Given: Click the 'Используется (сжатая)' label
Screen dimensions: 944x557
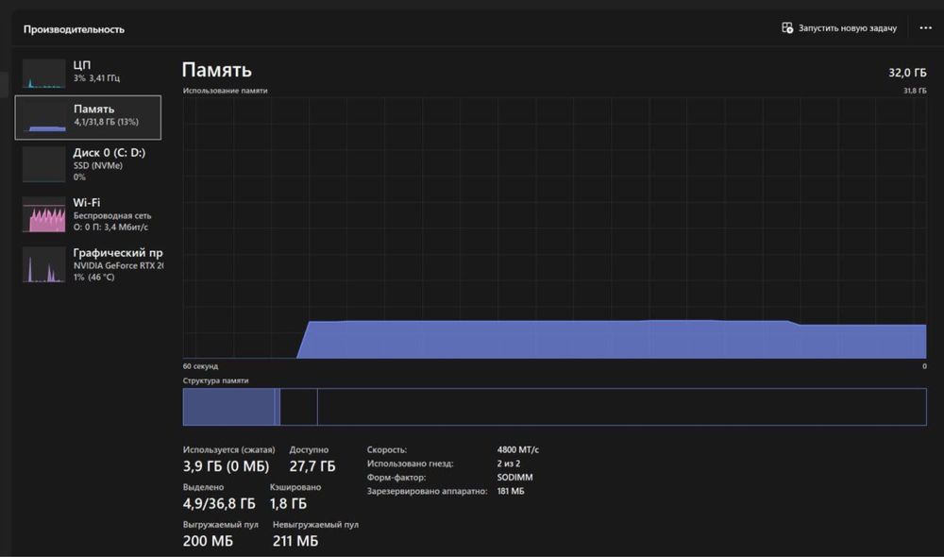Looking at the screenshot, I should [x=228, y=449].
